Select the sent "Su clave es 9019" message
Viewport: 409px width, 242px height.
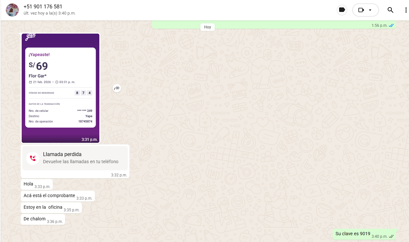pos(353,234)
